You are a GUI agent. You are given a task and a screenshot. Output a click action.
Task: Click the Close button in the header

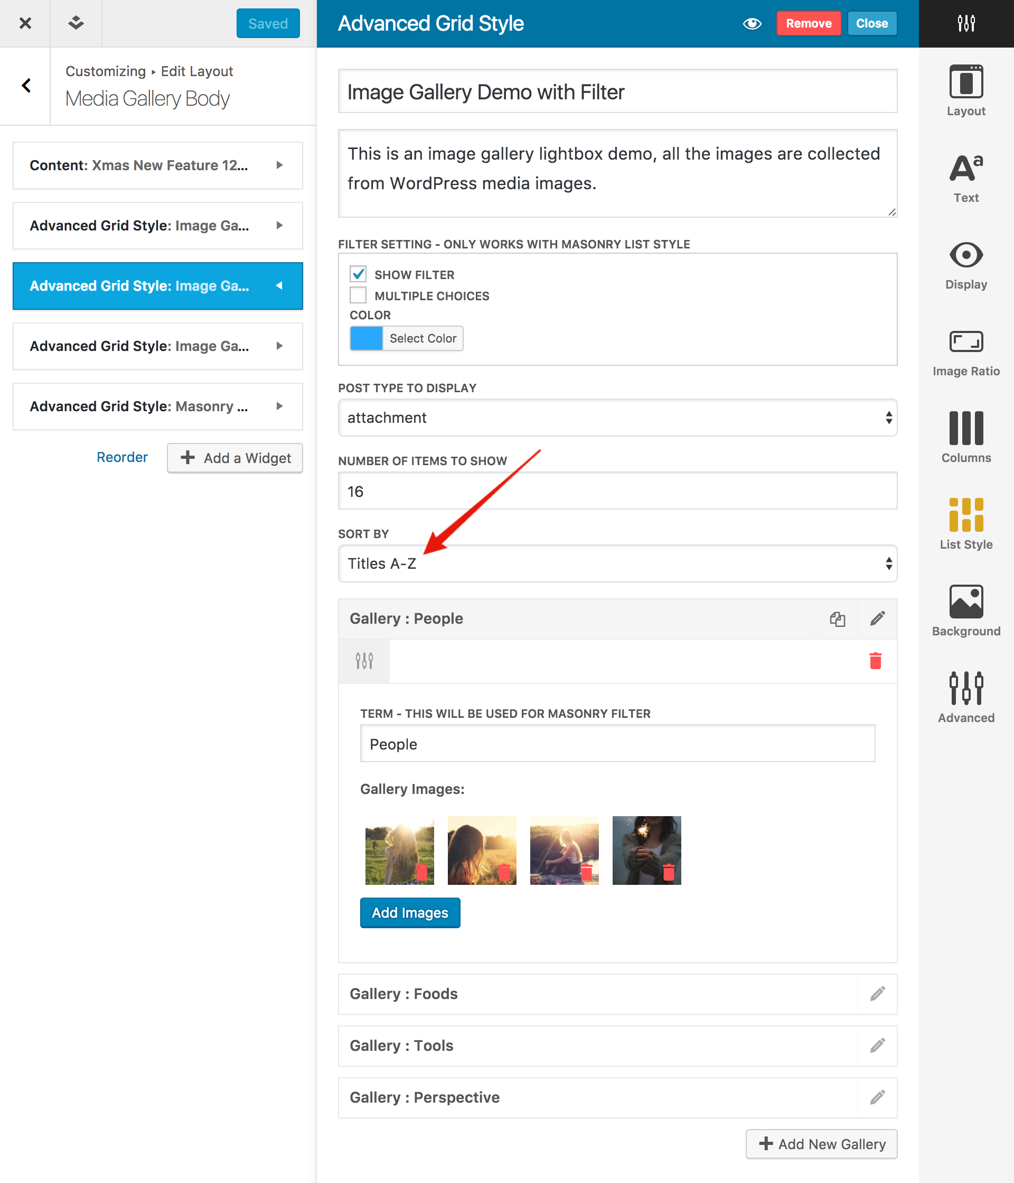872,23
